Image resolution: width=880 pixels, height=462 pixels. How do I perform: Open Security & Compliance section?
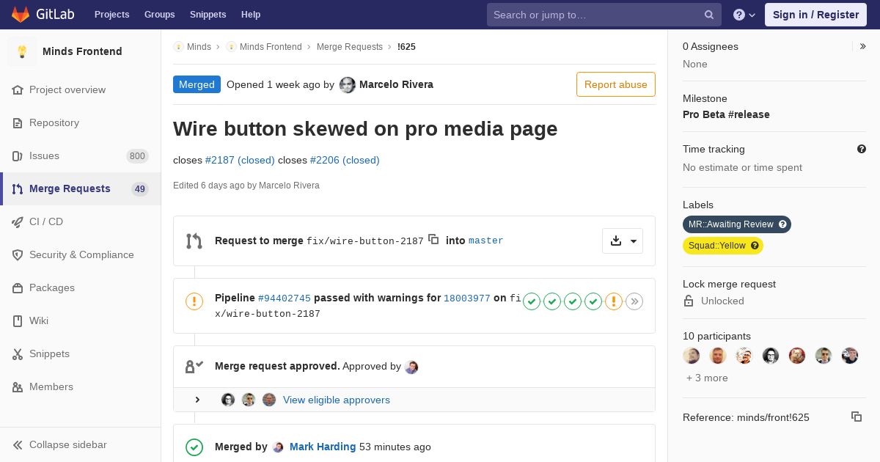[81, 254]
